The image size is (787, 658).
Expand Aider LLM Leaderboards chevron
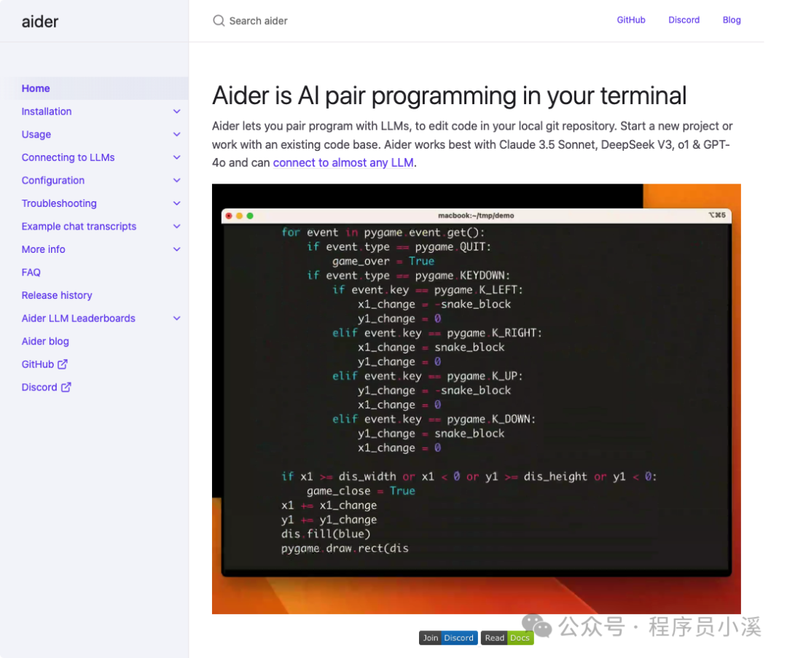[176, 318]
